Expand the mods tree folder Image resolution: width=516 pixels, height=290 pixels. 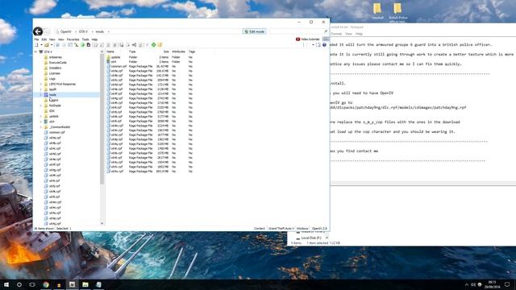click(x=41, y=95)
